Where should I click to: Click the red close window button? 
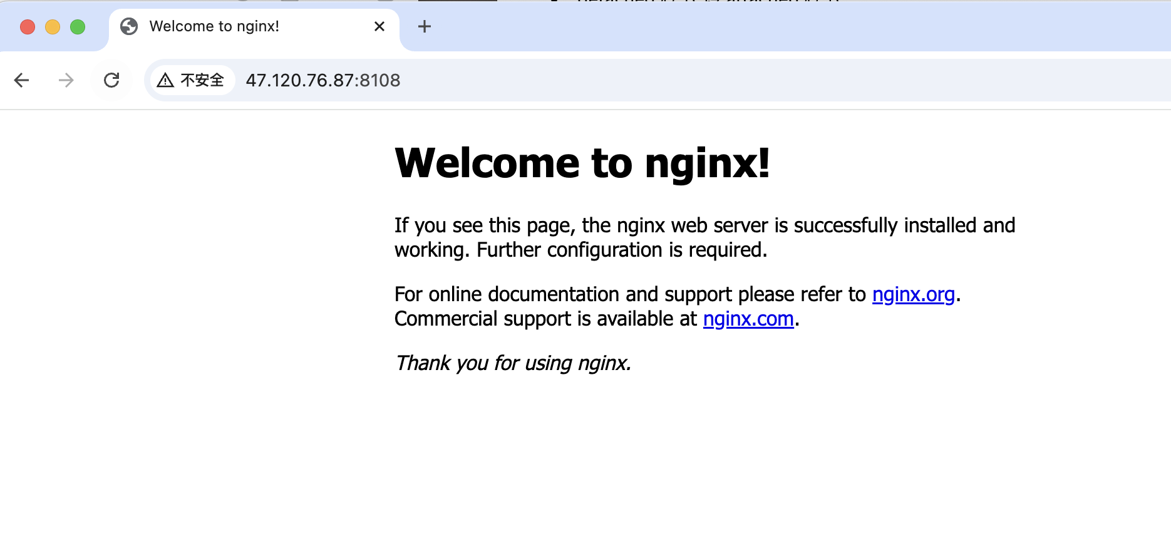[x=28, y=27]
